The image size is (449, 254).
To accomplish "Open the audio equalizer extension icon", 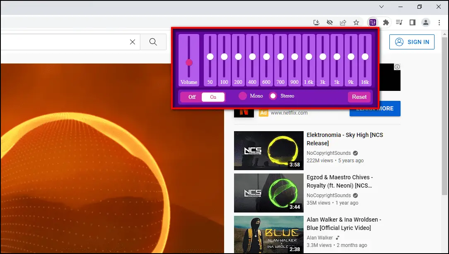I will tap(372, 22).
